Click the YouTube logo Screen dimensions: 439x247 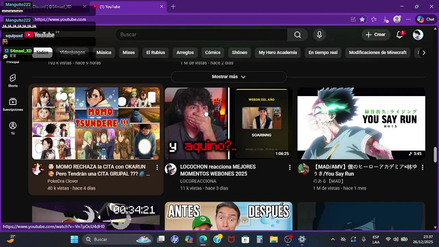tap(39, 35)
